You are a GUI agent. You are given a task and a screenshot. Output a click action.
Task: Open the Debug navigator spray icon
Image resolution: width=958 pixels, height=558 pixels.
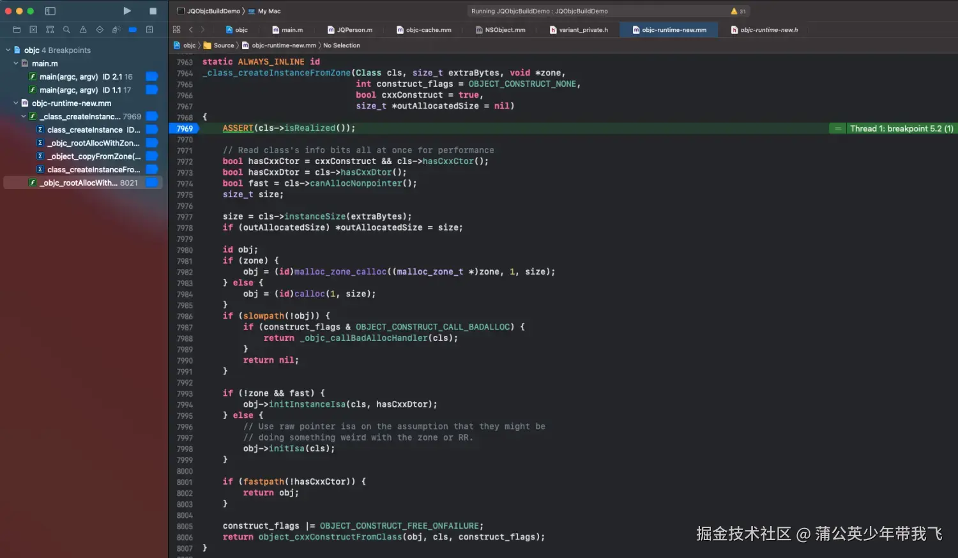coord(117,29)
